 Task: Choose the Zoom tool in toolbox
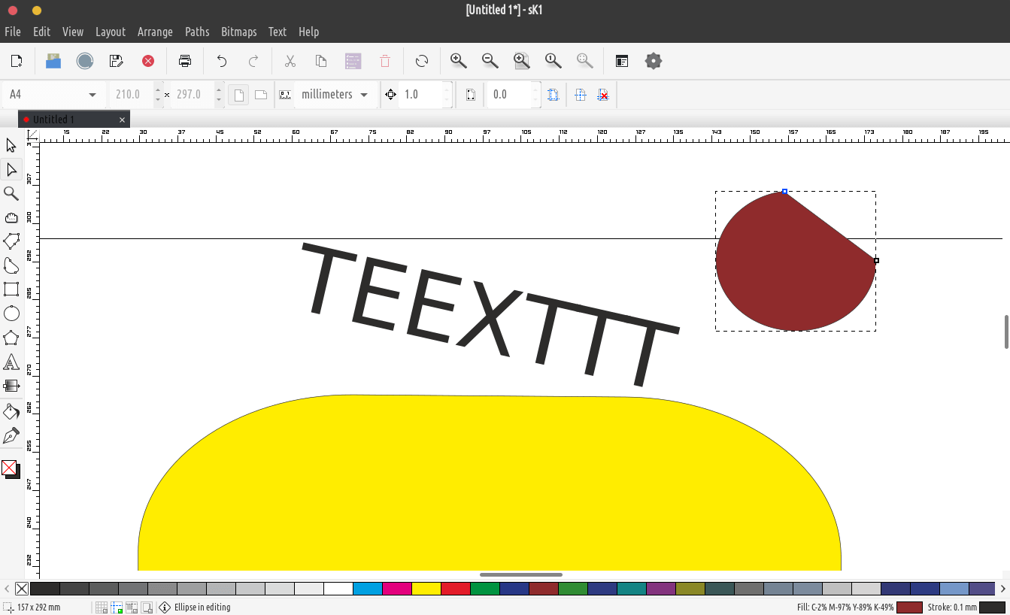pos(11,194)
